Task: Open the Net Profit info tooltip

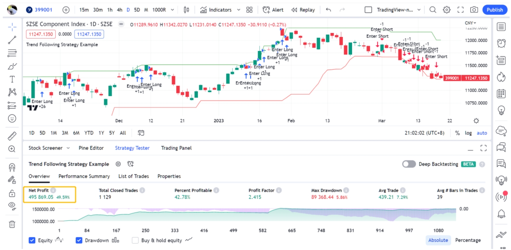Action: (53, 190)
